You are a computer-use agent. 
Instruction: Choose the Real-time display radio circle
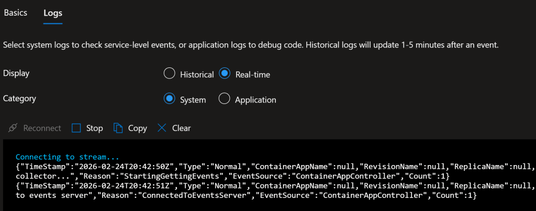(x=224, y=74)
